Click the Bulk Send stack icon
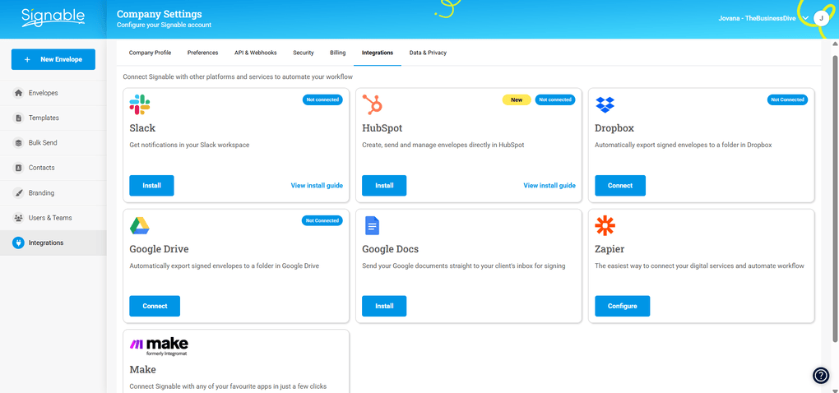The height and width of the screenshot is (393, 839). tap(18, 143)
